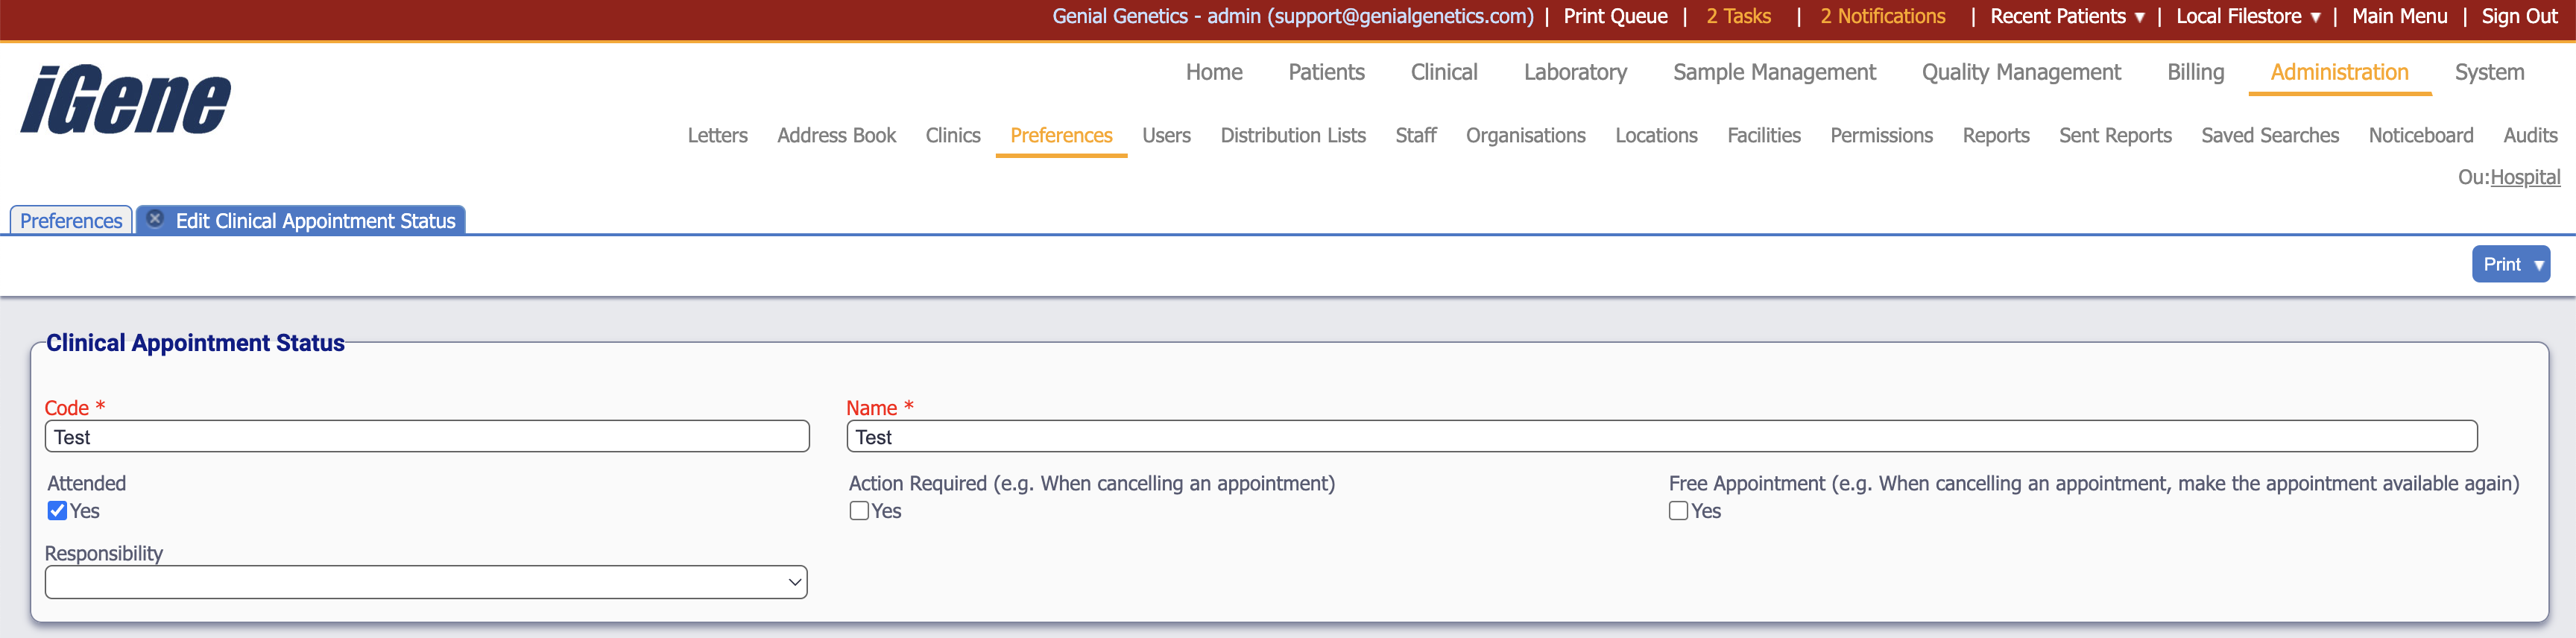Navigate to Quality Management
The width and height of the screenshot is (2576, 638).
(2020, 72)
